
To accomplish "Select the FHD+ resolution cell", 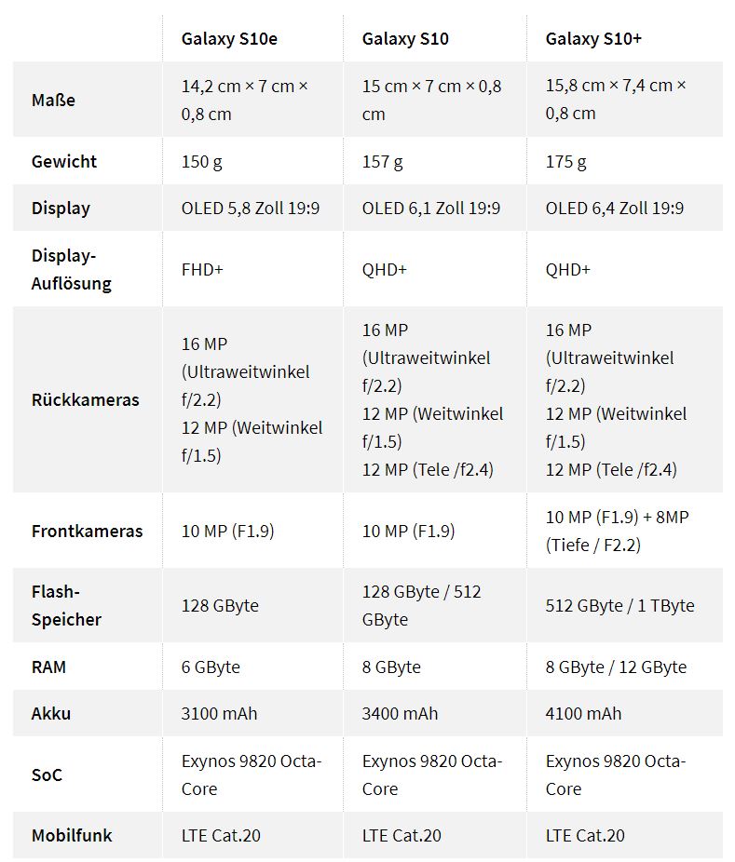I will [204, 269].
